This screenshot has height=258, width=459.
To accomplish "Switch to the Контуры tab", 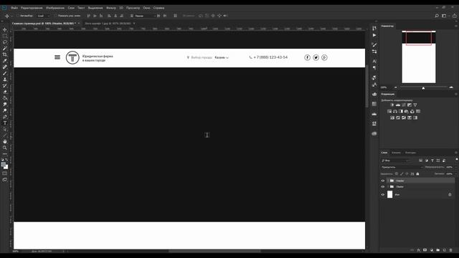I will (410, 153).
